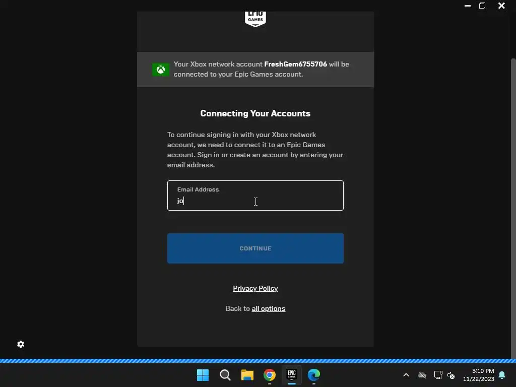This screenshot has height=387, width=516.
Task: Select Epic Games Launcher taskbar icon
Action: 292,374
